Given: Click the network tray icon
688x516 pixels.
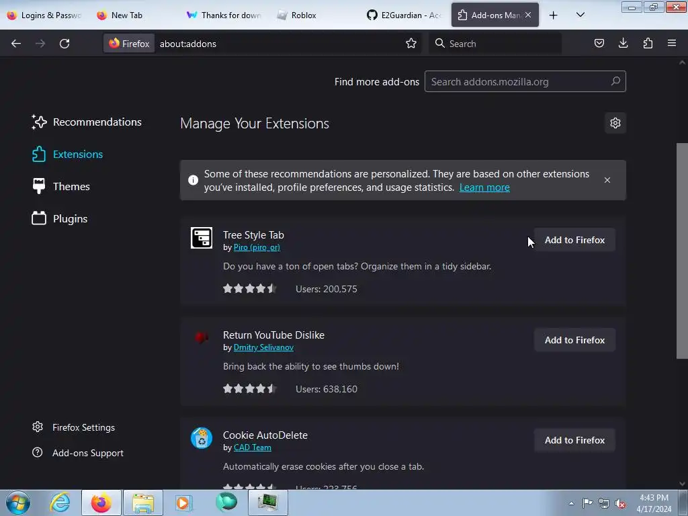Looking at the screenshot, I should tap(604, 503).
